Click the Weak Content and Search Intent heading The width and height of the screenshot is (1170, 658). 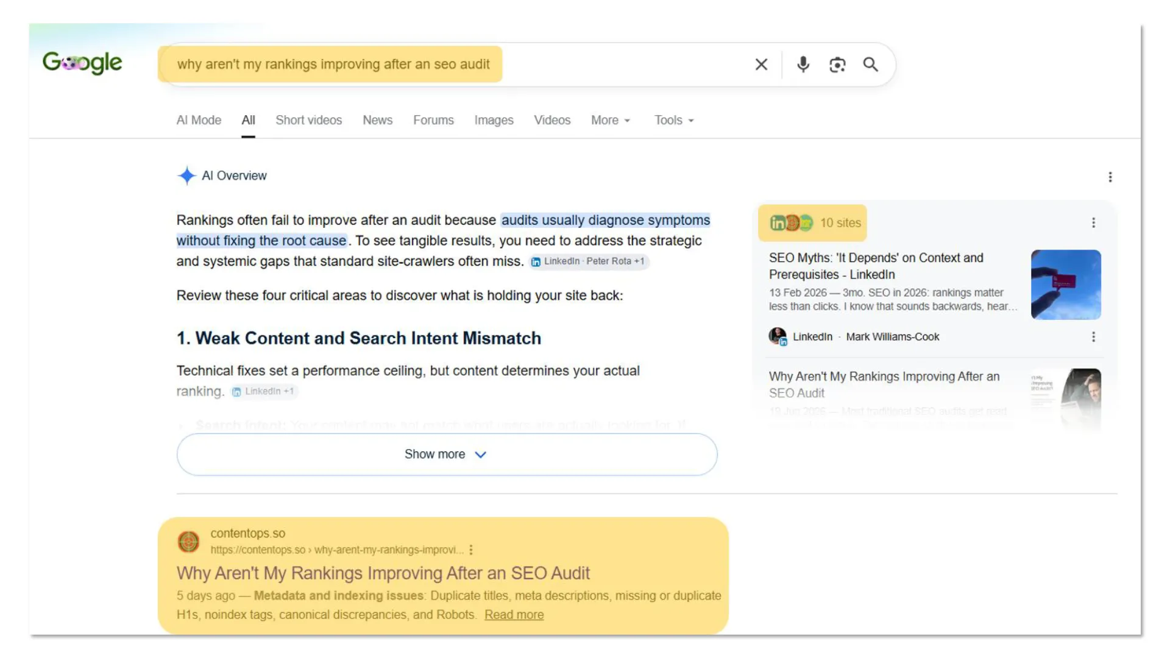358,338
